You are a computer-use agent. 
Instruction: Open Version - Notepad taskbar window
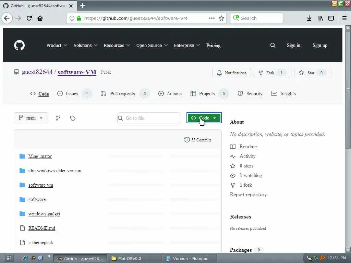(x=190, y=259)
